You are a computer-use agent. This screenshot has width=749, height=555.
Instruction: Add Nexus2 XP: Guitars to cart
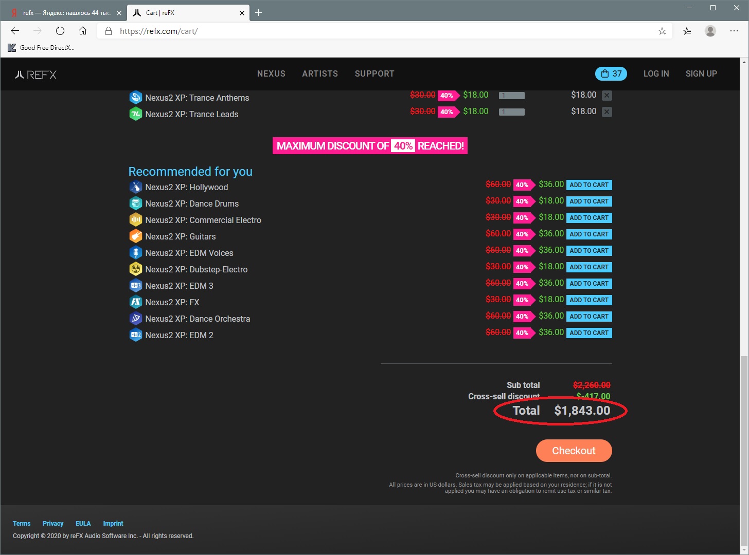[589, 234]
